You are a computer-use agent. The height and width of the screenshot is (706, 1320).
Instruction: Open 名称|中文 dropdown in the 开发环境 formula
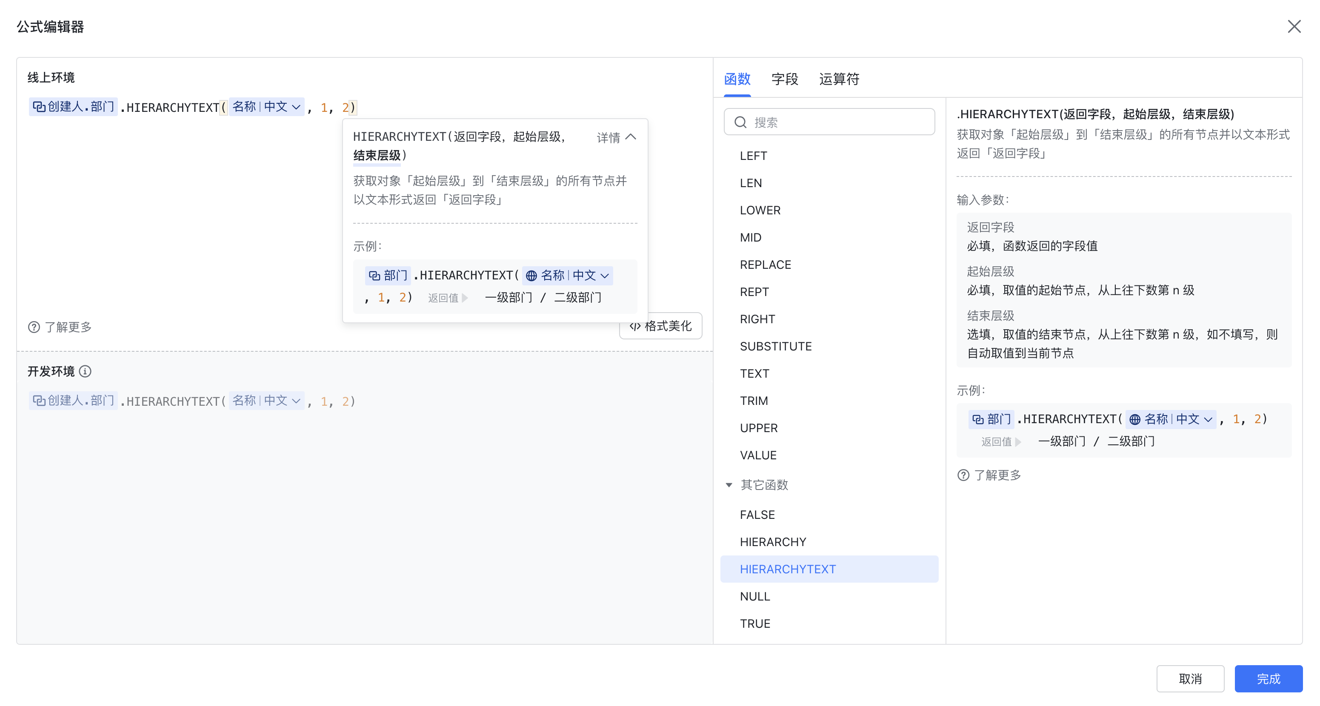tap(266, 400)
